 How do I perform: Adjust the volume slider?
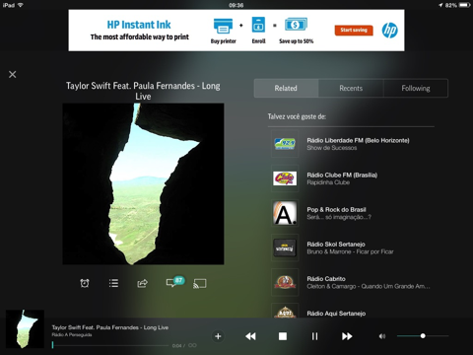click(x=423, y=336)
